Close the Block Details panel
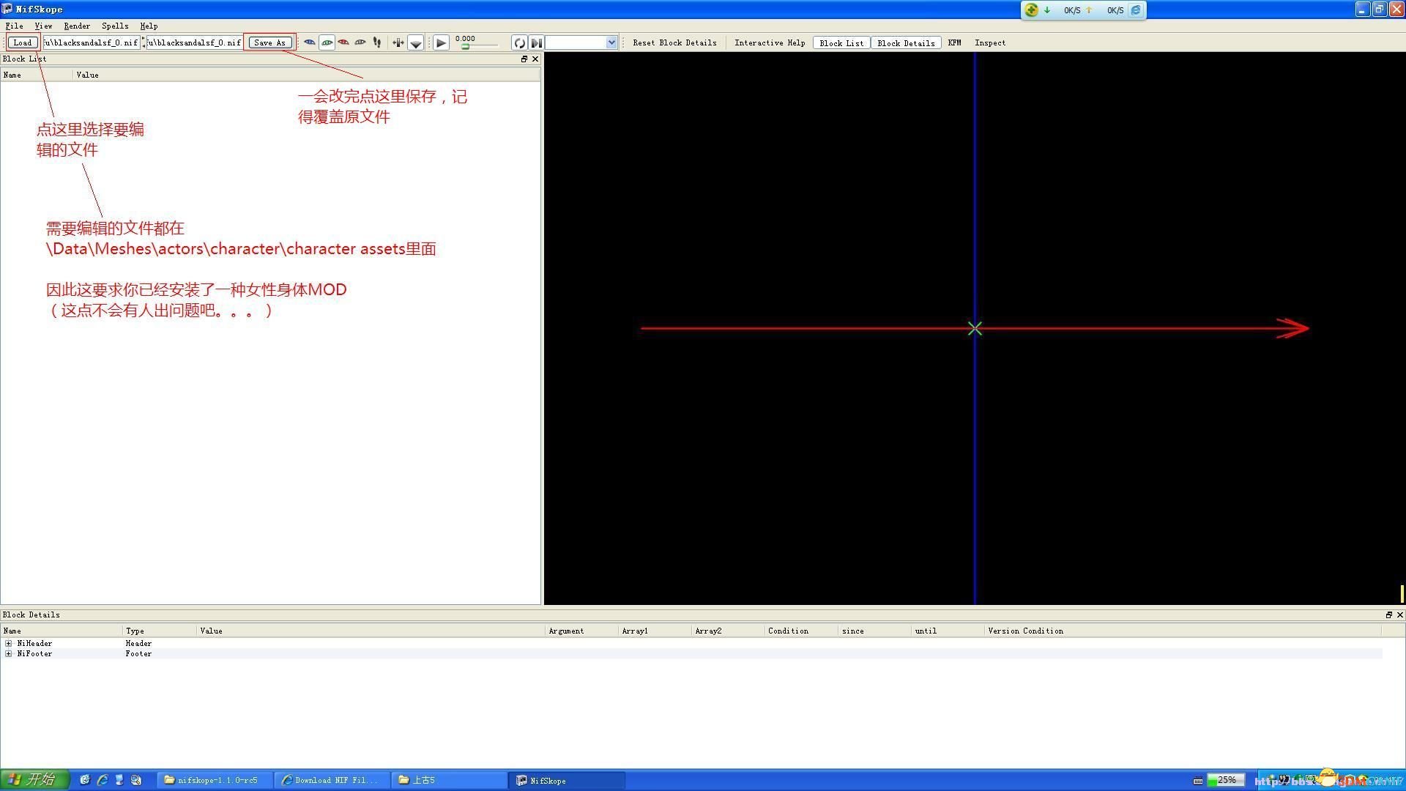The height and width of the screenshot is (791, 1406). pos(1400,614)
